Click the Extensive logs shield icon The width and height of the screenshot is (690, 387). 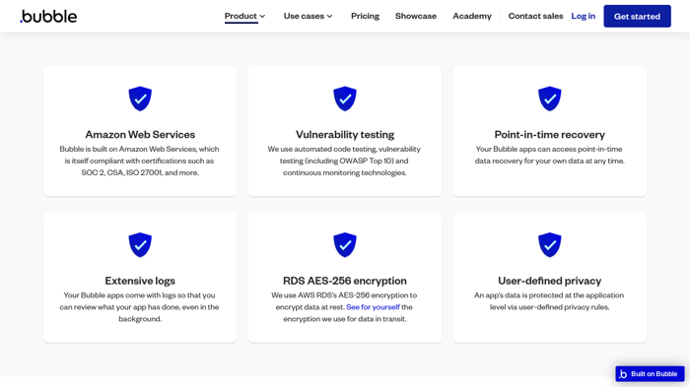(x=140, y=245)
